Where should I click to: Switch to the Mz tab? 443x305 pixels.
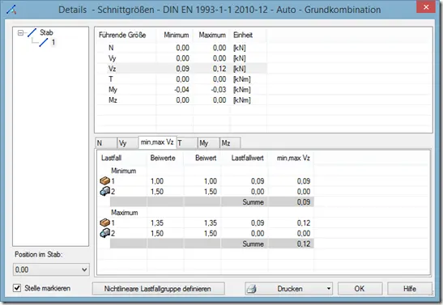point(230,143)
